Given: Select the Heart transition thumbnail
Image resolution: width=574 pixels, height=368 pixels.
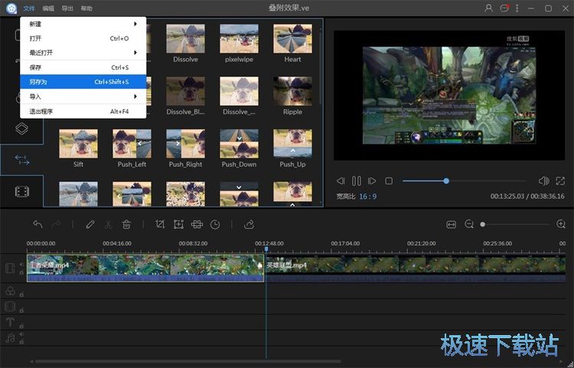Looking at the screenshot, I should click(292, 38).
